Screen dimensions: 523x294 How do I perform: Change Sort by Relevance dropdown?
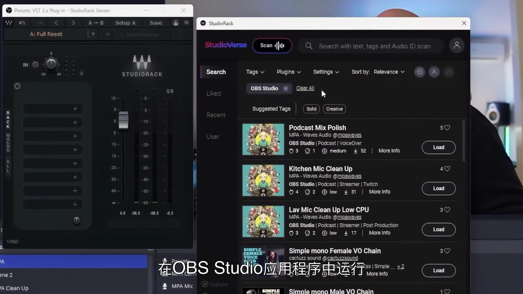click(389, 72)
